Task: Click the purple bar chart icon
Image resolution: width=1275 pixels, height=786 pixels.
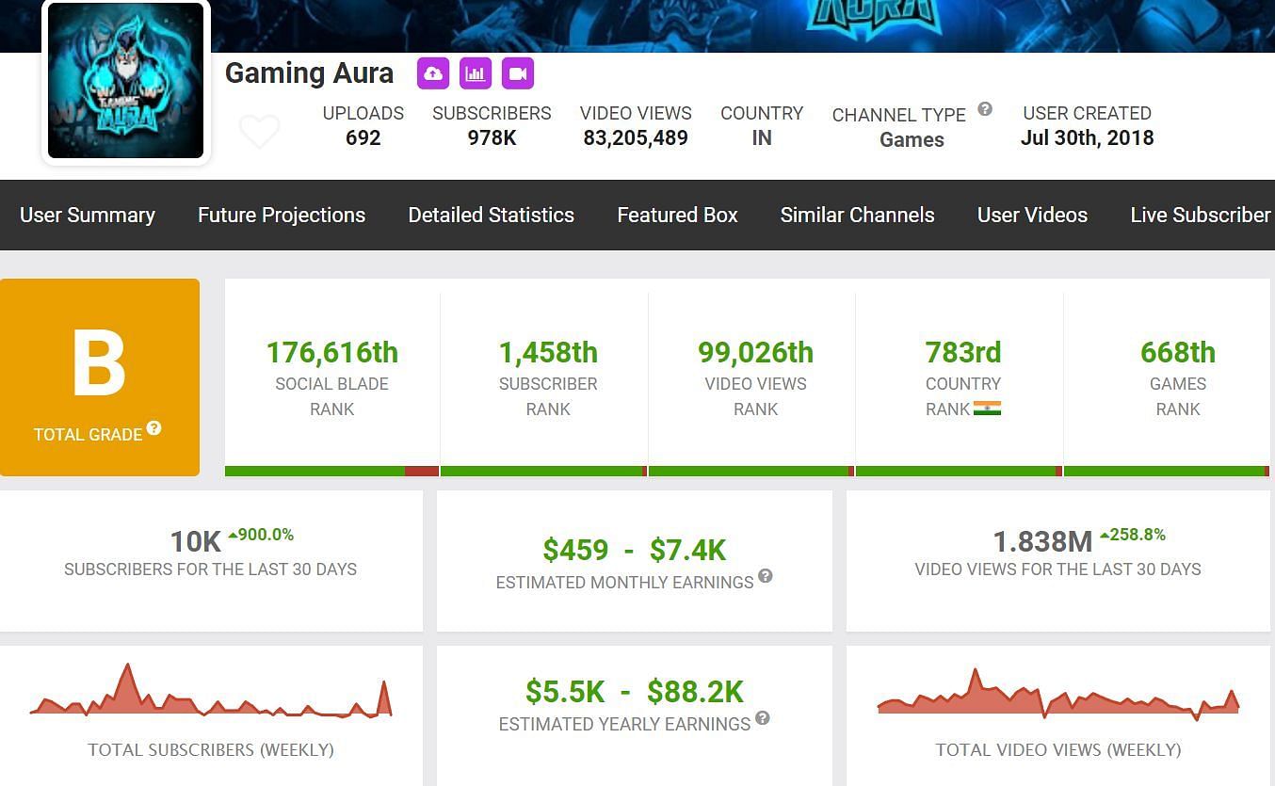Action: pos(476,73)
